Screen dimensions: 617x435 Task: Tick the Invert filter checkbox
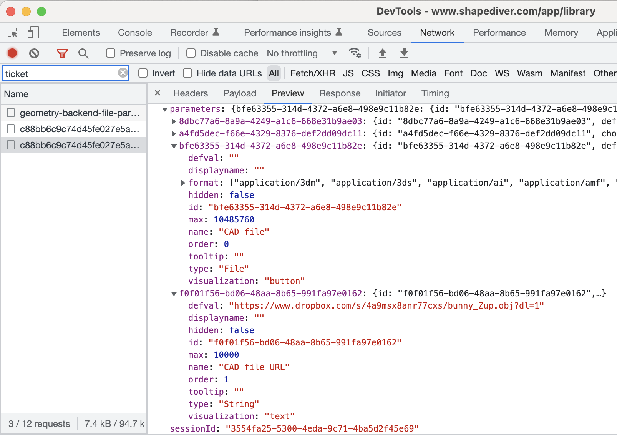point(143,73)
